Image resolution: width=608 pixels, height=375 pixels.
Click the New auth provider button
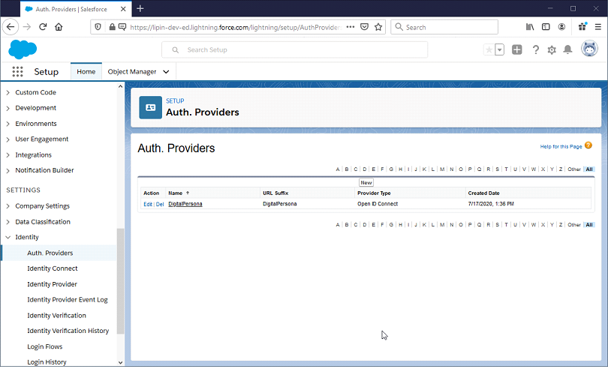tap(366, 182)
